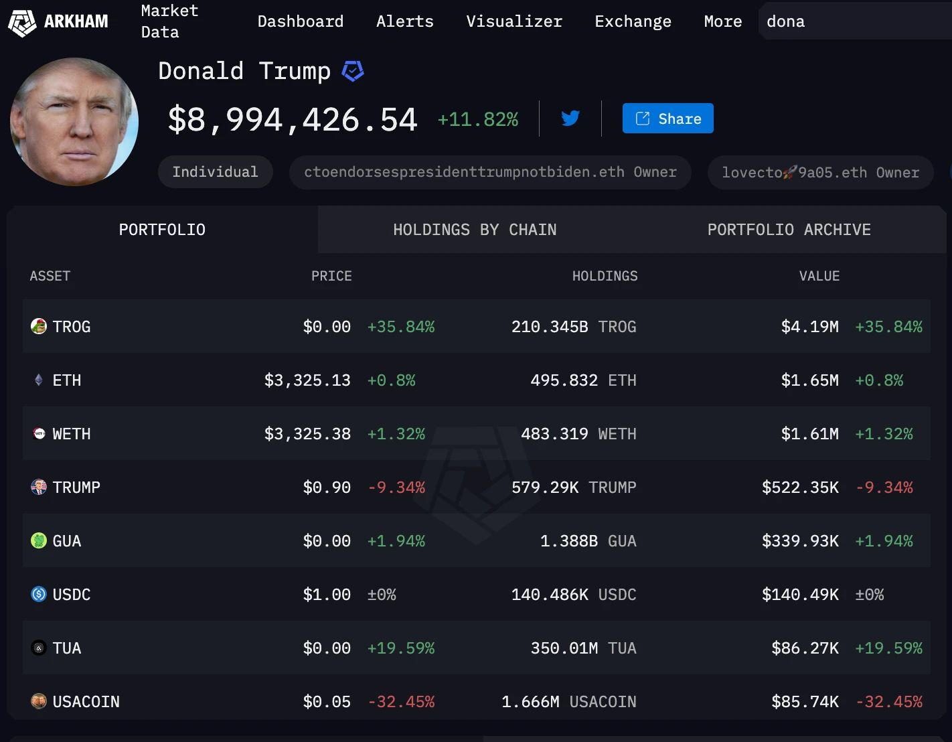Switch to the Holdings by Chain tab
This screenshot has width=952, height=742.
[474, 229]
